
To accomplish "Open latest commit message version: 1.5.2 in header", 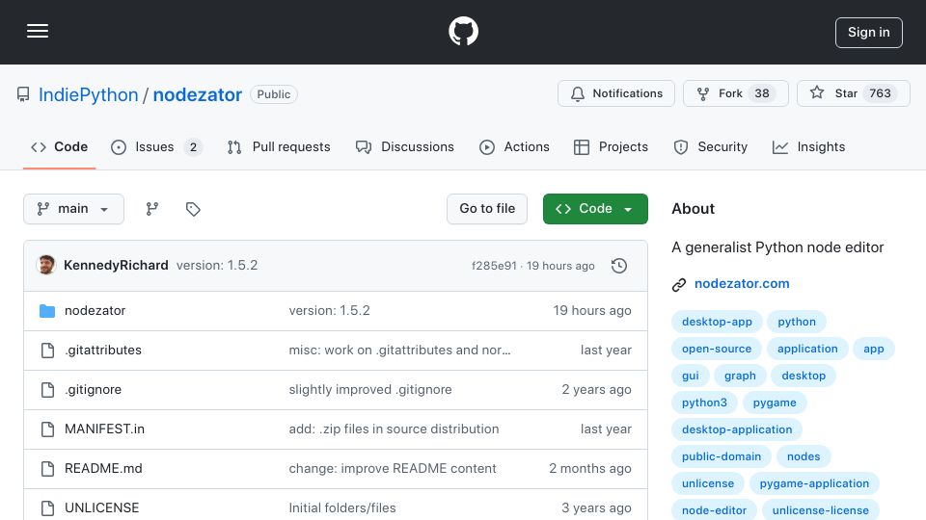I will click(217, 266).
